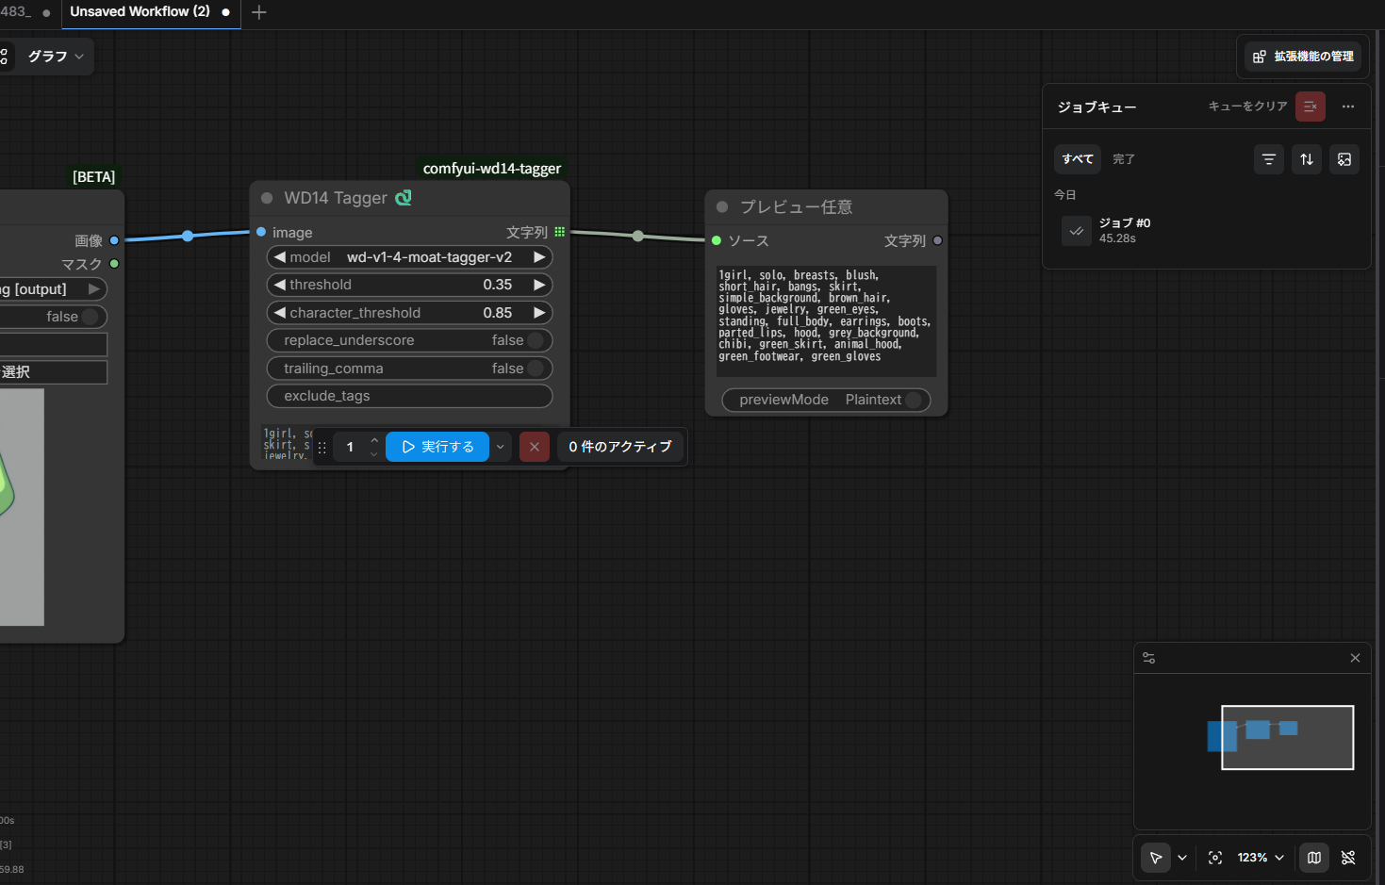The width and height of the screenshot is (1385, 885).
Task: Click the red cancel X button
Action: tap(535, 447)
